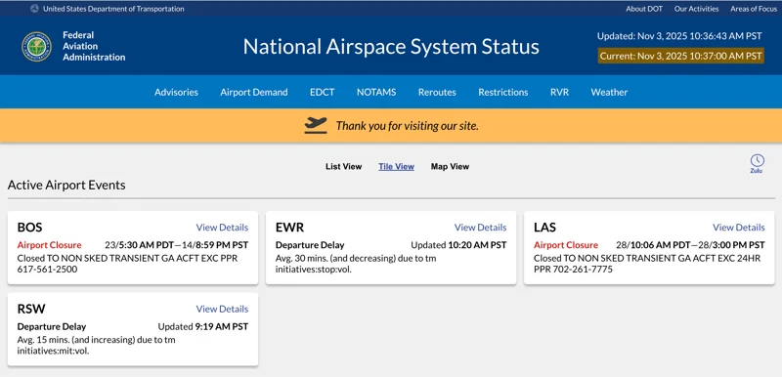Open the Advisories menu
The height and width of the screenshot is (377, 782).
pos(176,92)
